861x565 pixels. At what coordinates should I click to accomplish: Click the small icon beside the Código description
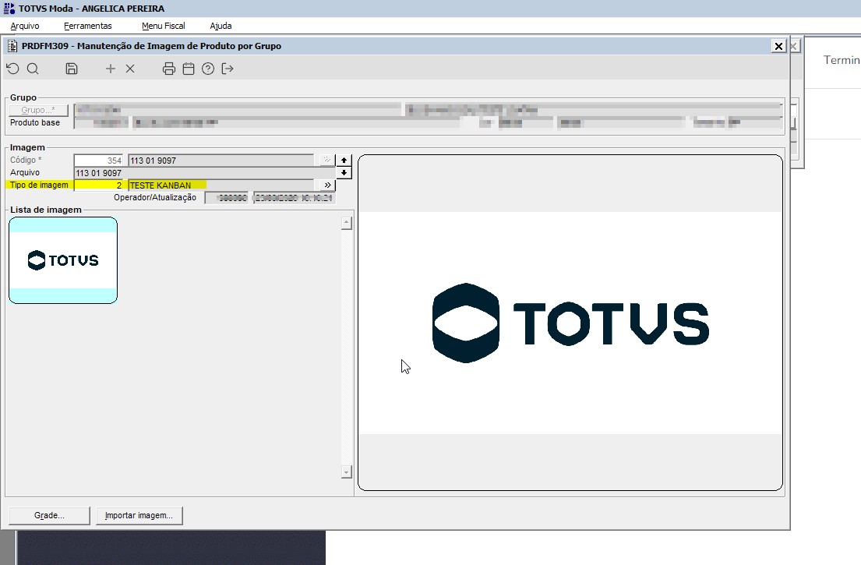coord(327,161)
